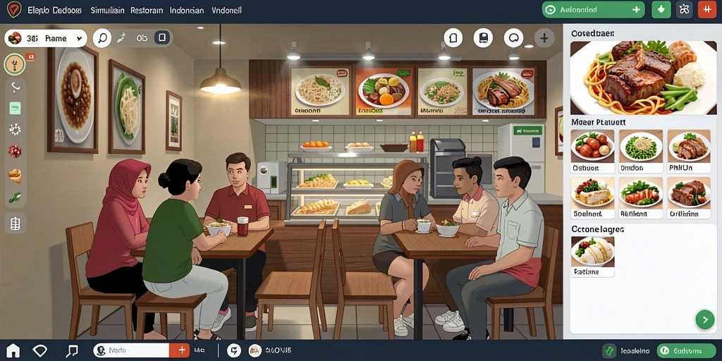
Task: Open the 'Restoram' menu
Action: click(147, 10)
